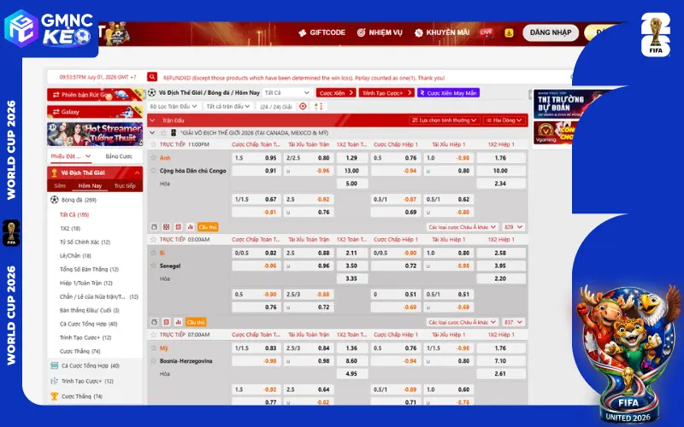This screenshot has height=427, width=684.
Task: Click the red search magnifier icon
Action: click(x=152, y=77)
